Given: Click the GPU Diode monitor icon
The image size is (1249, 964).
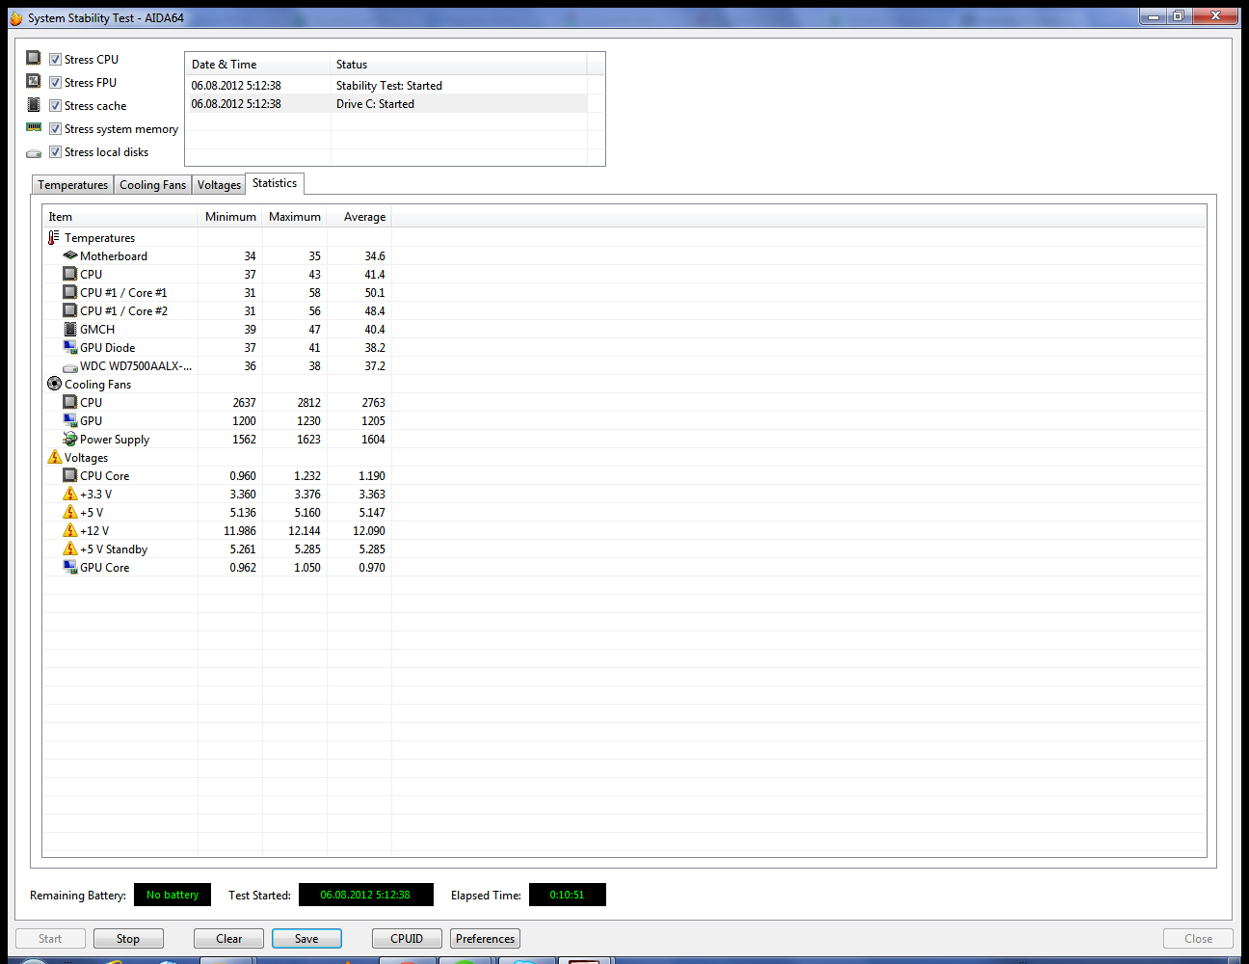Looking at the screenshot, I should tap(70, 347).
